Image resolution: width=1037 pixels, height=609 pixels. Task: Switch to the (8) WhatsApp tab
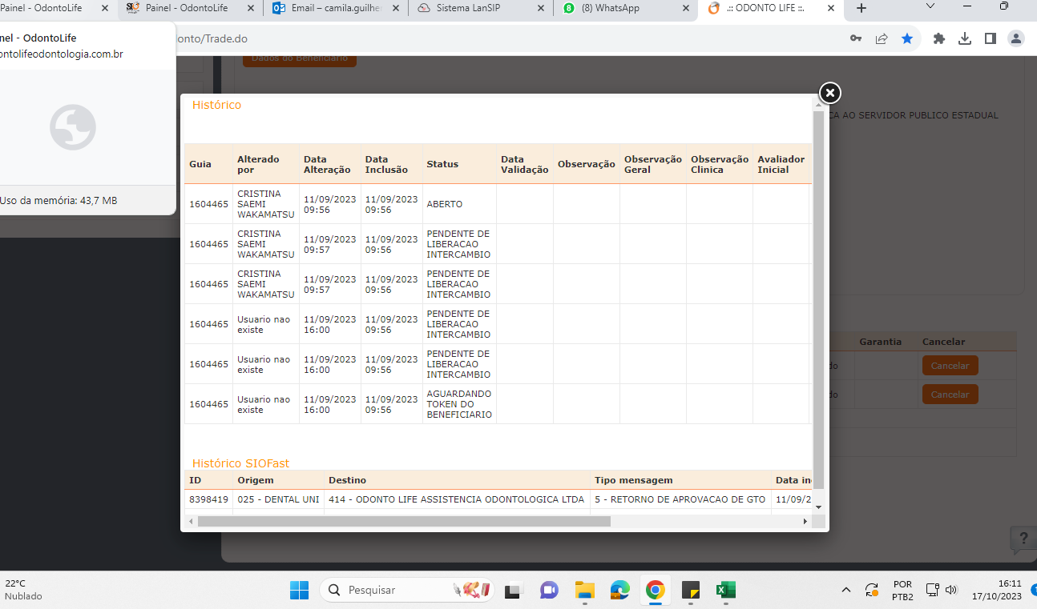tap(626, 8)
